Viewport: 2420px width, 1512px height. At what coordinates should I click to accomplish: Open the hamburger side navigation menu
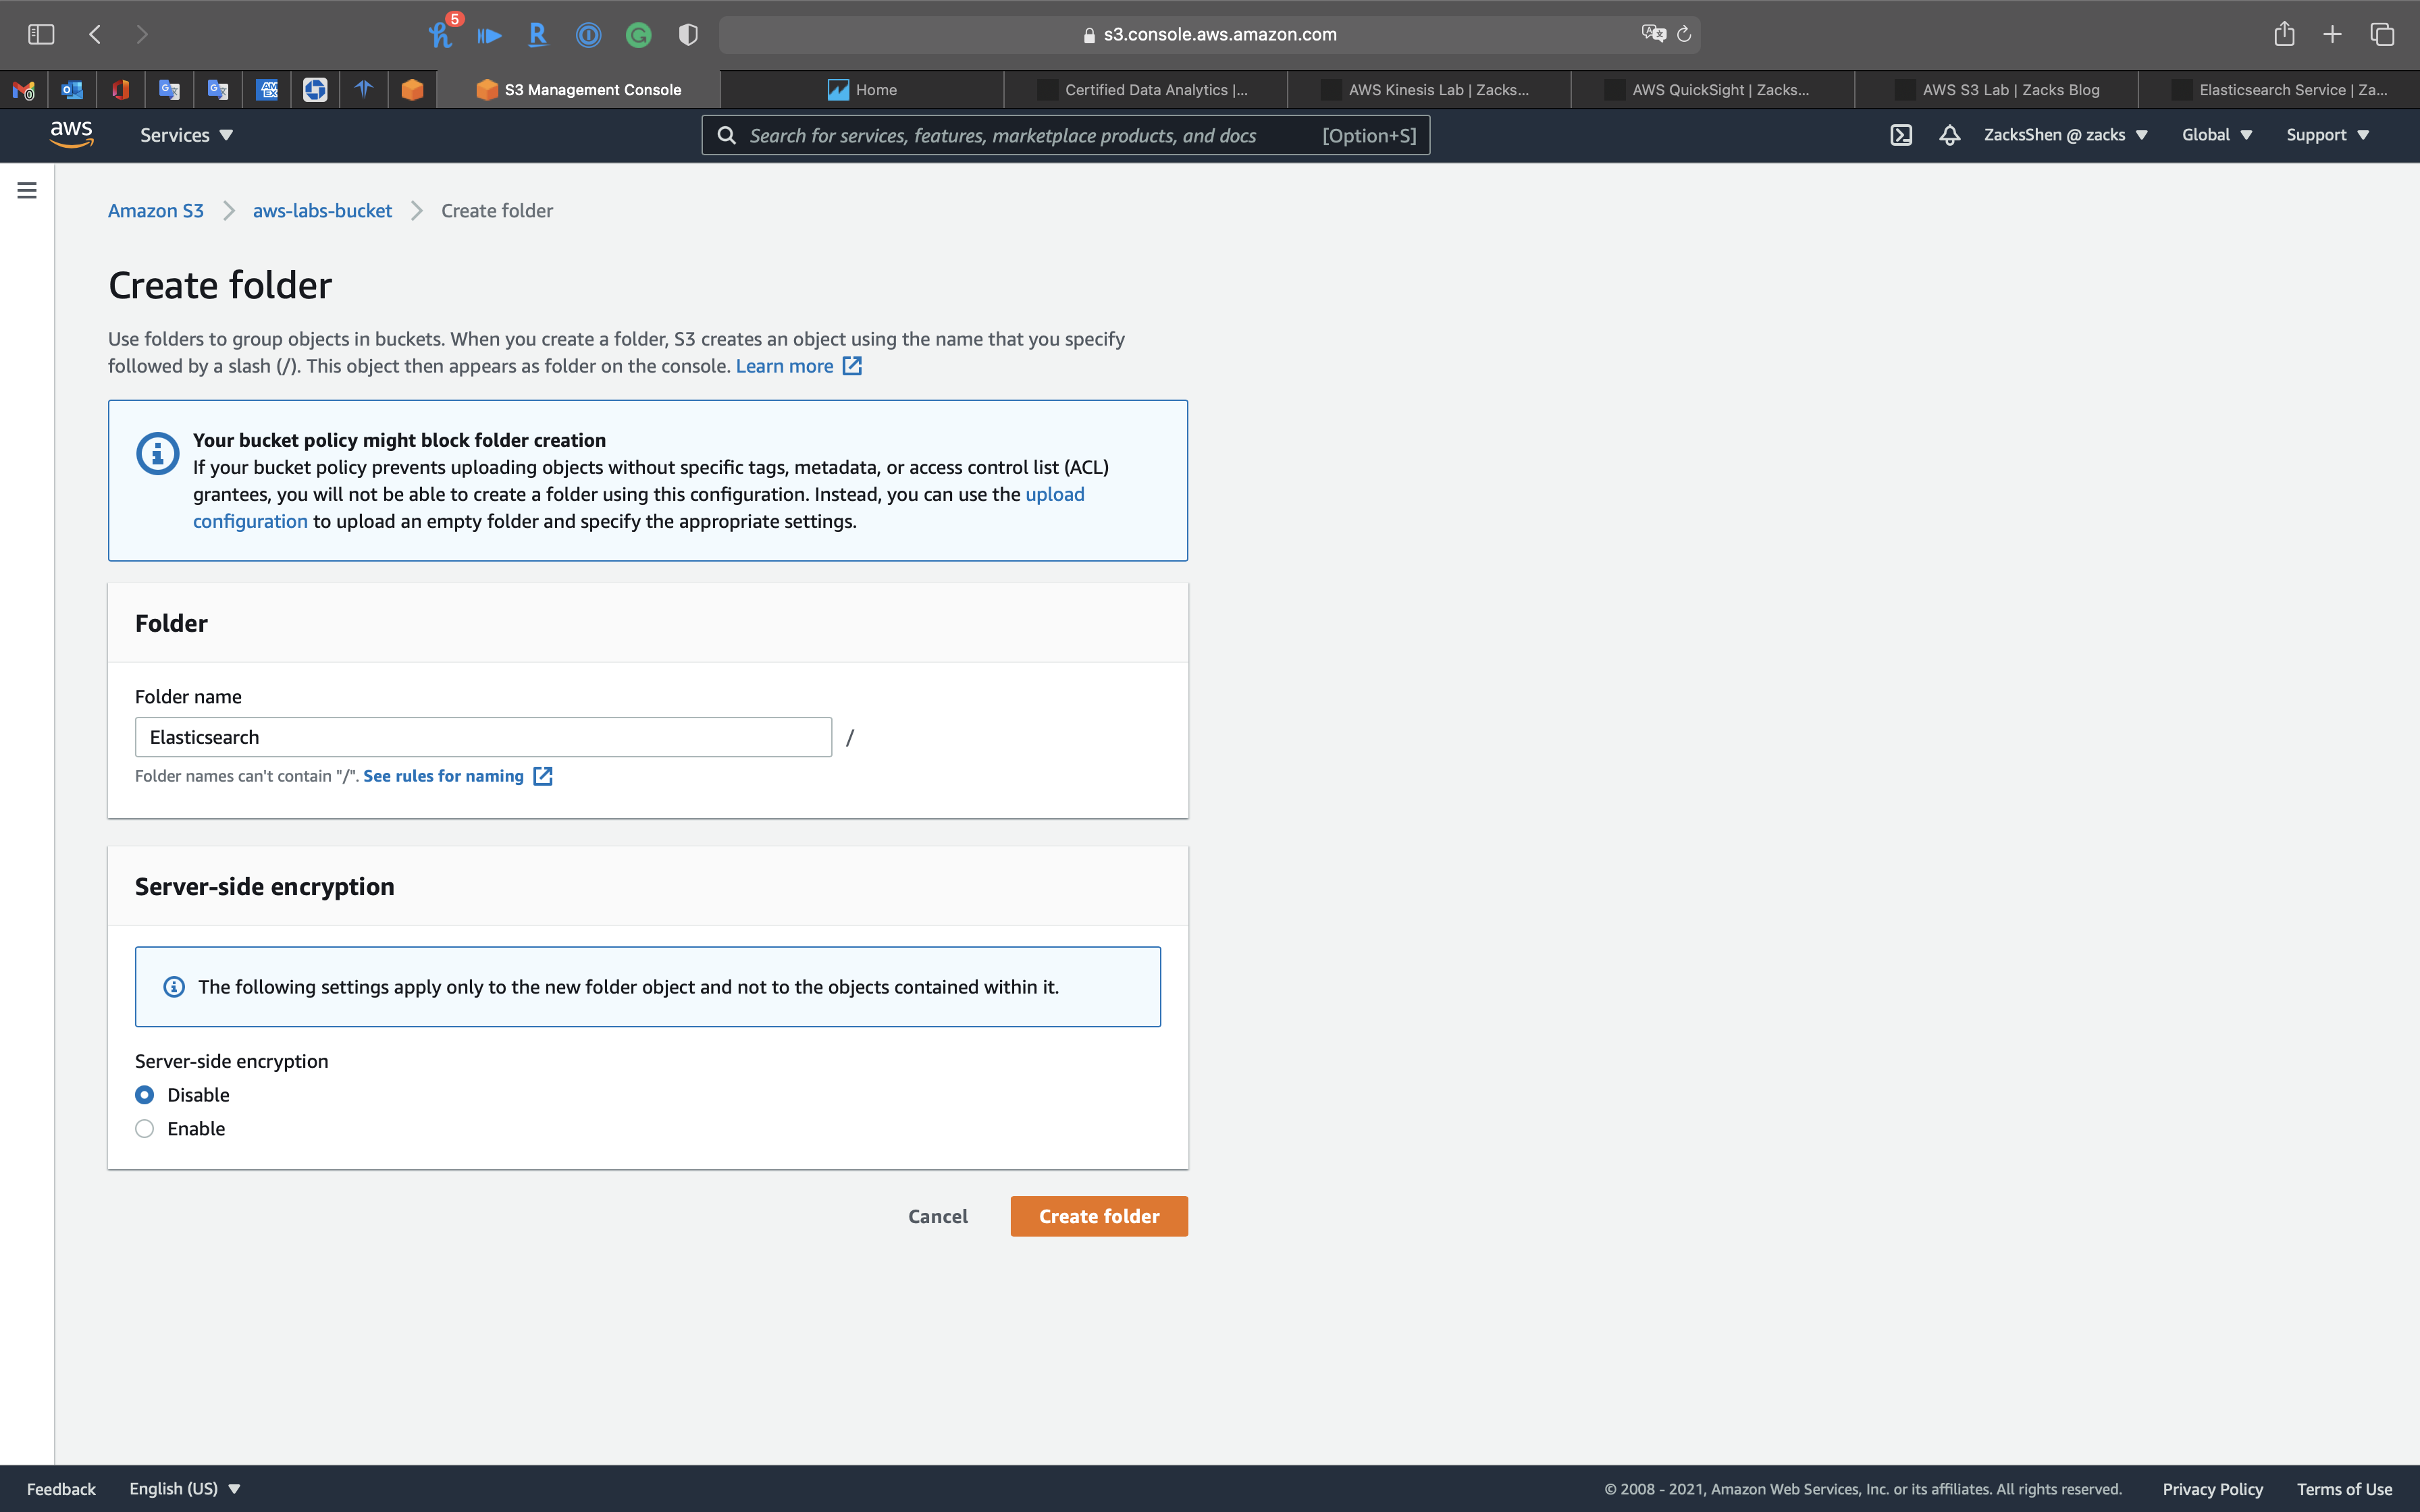(27, 190)
